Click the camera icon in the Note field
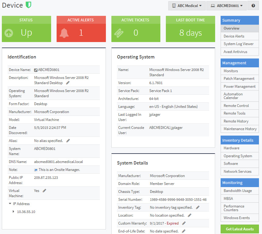 tap(35, 169)
